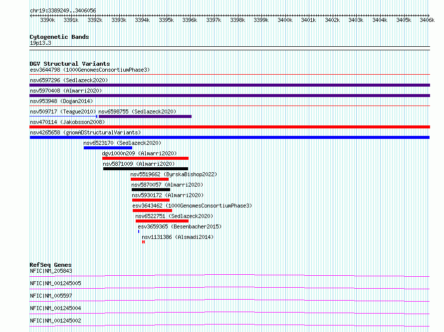Open the nsv4265658 (gnomADStructuralVariants) label
444x332 pixels.
pos(85,132)
